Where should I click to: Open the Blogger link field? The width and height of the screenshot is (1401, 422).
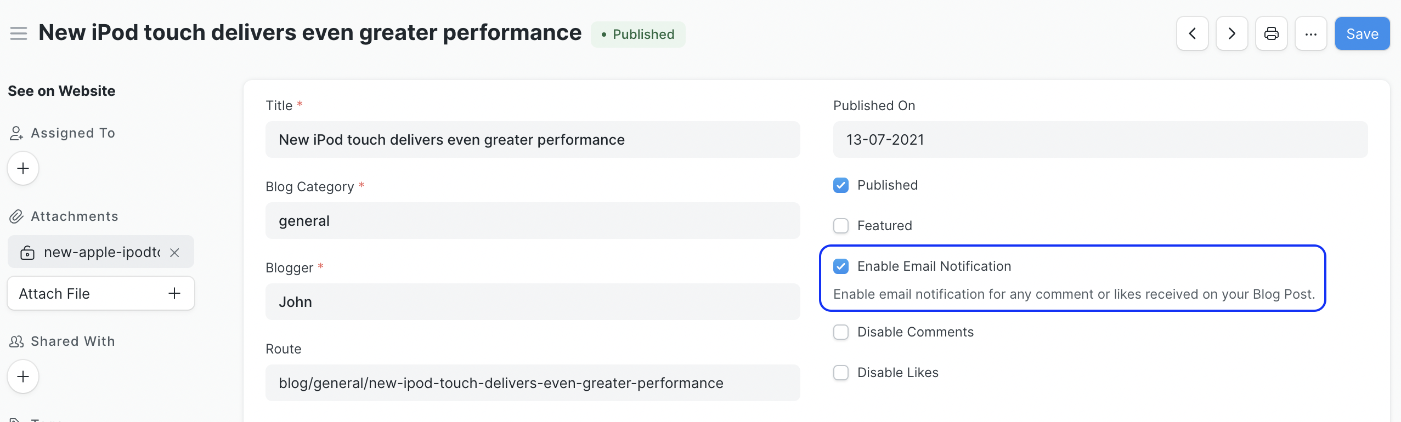[x=532, y=302]
